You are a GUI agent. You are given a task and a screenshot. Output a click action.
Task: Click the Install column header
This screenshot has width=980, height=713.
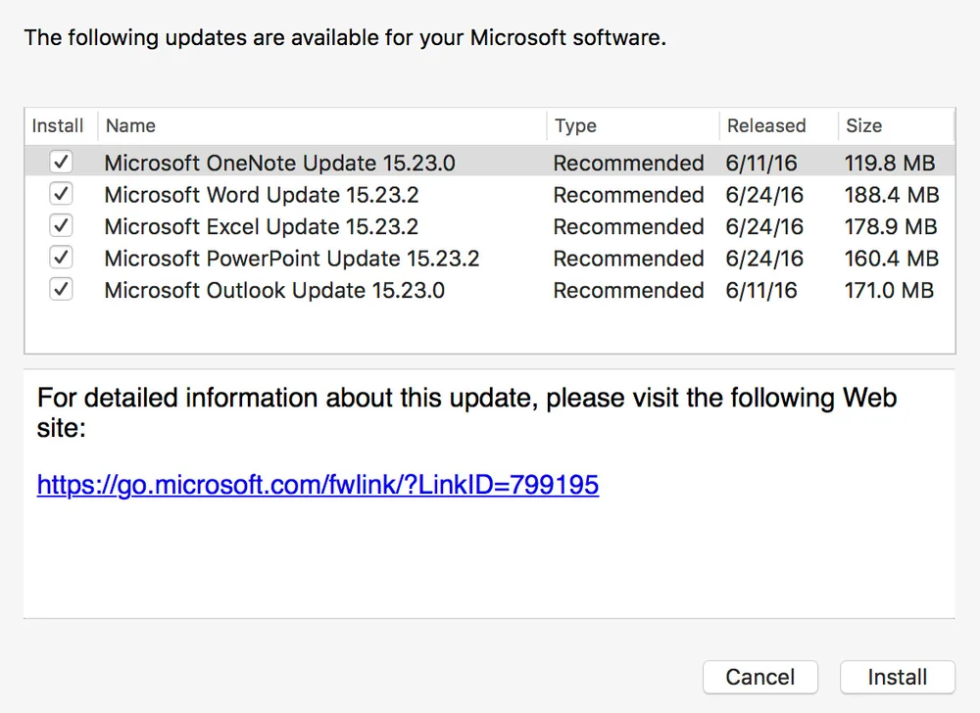click(59, 126)
